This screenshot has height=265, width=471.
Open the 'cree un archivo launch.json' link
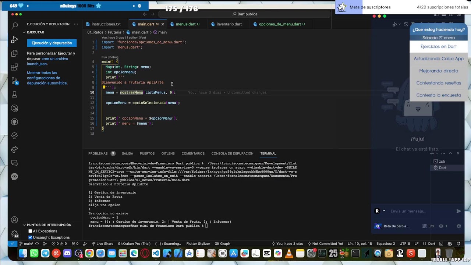pos(47,61)
